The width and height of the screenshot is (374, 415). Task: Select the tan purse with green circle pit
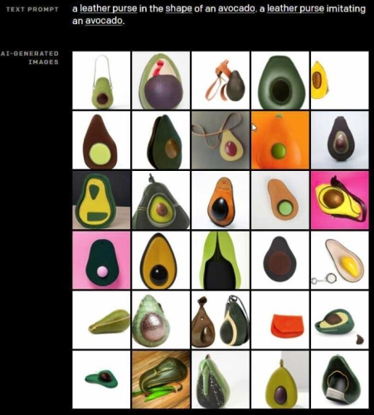click(280, 200)
